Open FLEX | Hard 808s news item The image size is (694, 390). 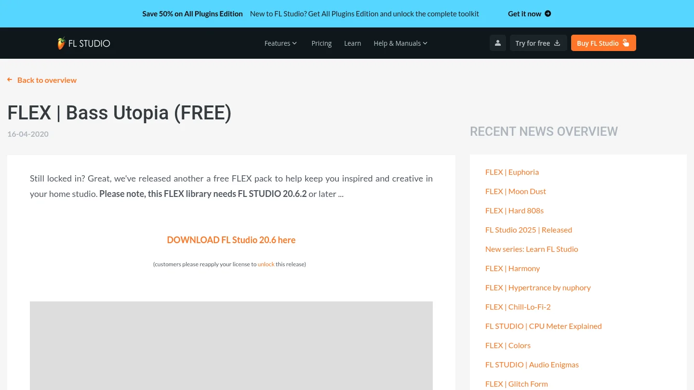click(514, 210)
